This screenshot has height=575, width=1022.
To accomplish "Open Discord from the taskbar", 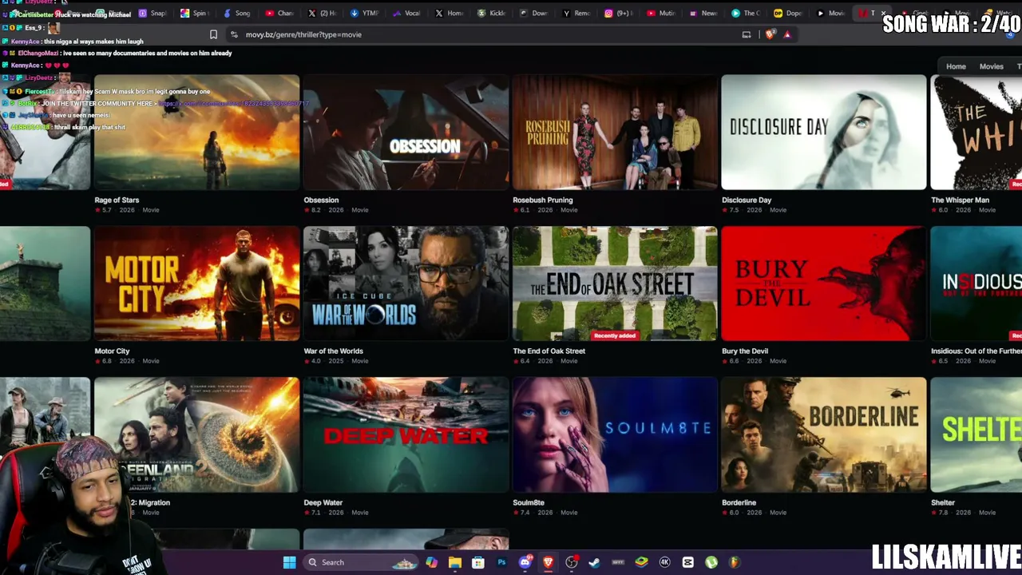I will point(525,562).
